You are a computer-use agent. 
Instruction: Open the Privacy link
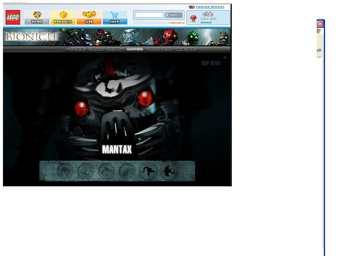pyautogui.click(x=176, y=23)
